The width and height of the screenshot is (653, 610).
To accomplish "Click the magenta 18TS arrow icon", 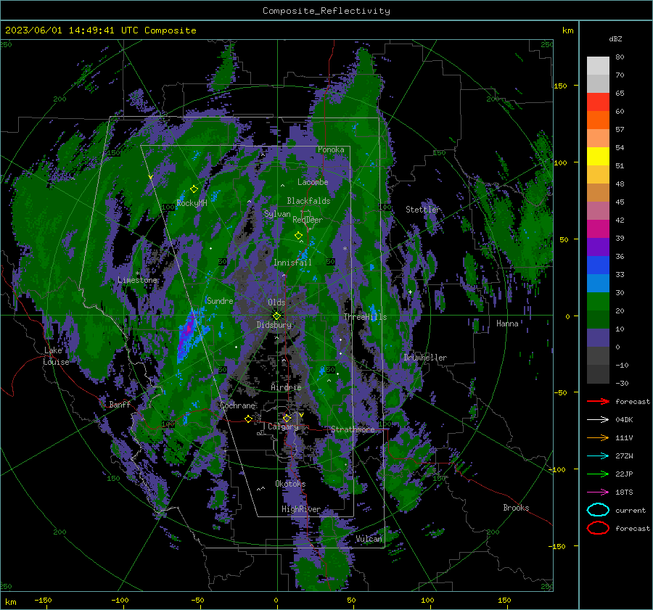I will [x=598, y=492].
